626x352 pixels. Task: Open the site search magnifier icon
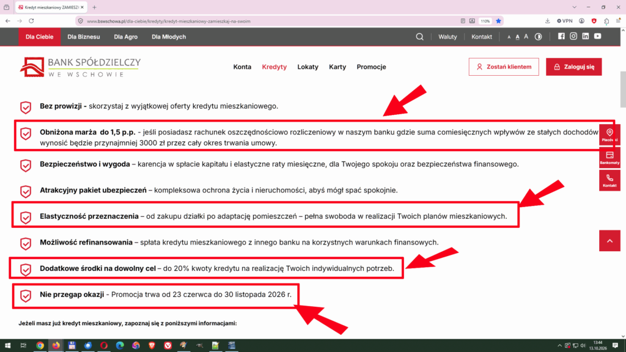419,37
